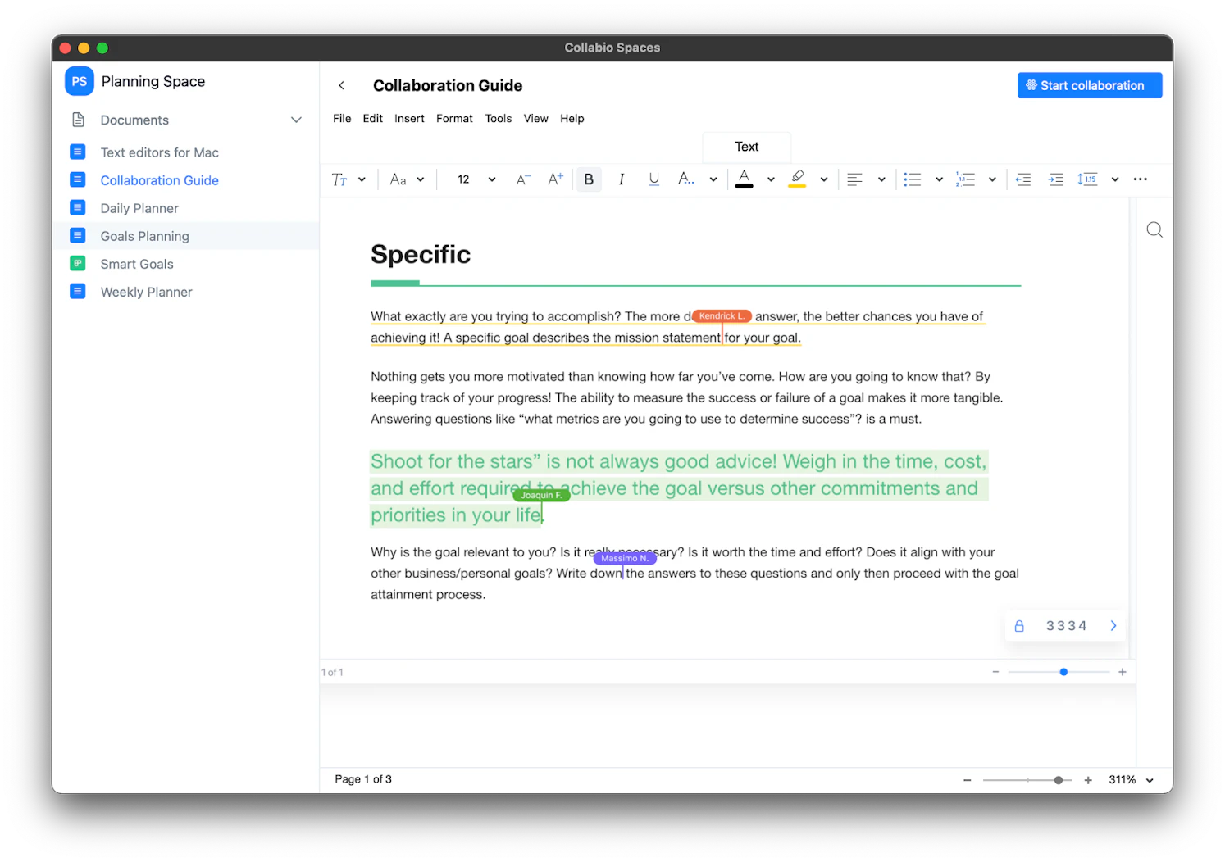Expand the alignment dropdown arrow

click(x=881, y=179)
